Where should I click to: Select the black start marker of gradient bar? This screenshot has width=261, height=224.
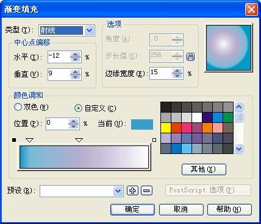point(14,140)
